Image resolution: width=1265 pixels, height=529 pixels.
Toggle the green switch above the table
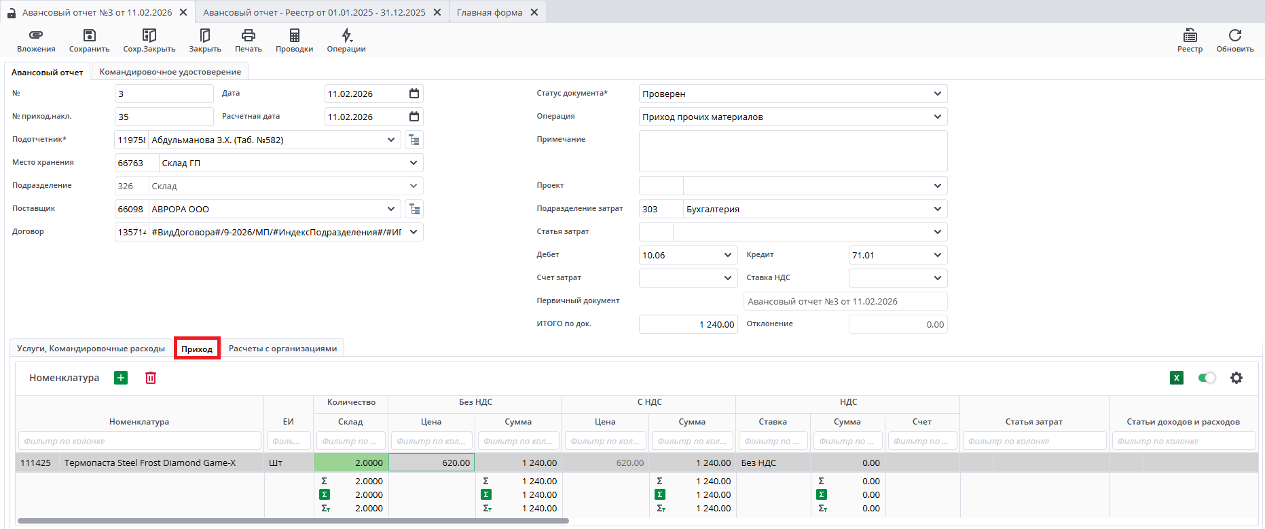[1207, 378]
